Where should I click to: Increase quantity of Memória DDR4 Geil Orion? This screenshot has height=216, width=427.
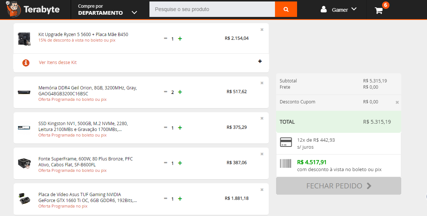pos(180,92)
